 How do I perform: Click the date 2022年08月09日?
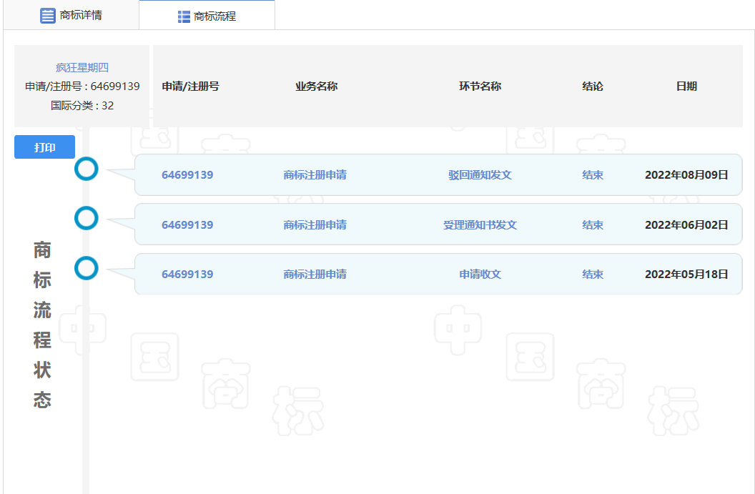tap(686, 174)
